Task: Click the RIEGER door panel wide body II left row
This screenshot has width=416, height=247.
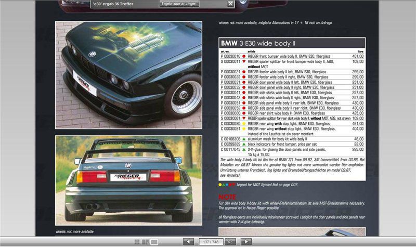Action: click(x=292, y=82)
